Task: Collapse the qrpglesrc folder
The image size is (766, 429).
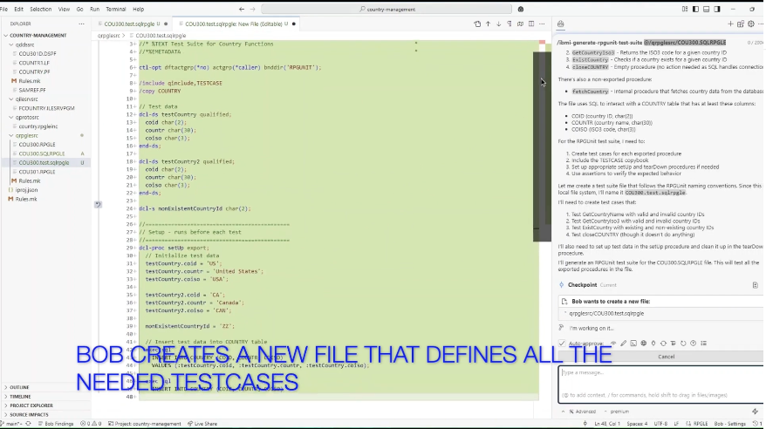Action: 45,136
